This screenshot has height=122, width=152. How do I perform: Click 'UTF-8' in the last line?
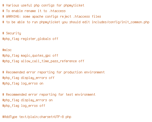tap(59, 117)
